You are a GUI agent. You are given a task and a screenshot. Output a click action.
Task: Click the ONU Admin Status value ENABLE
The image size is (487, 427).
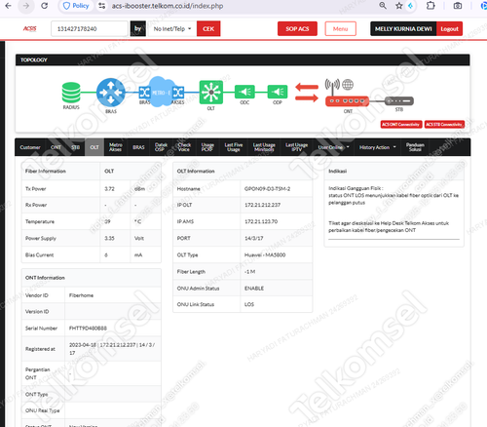254,289
